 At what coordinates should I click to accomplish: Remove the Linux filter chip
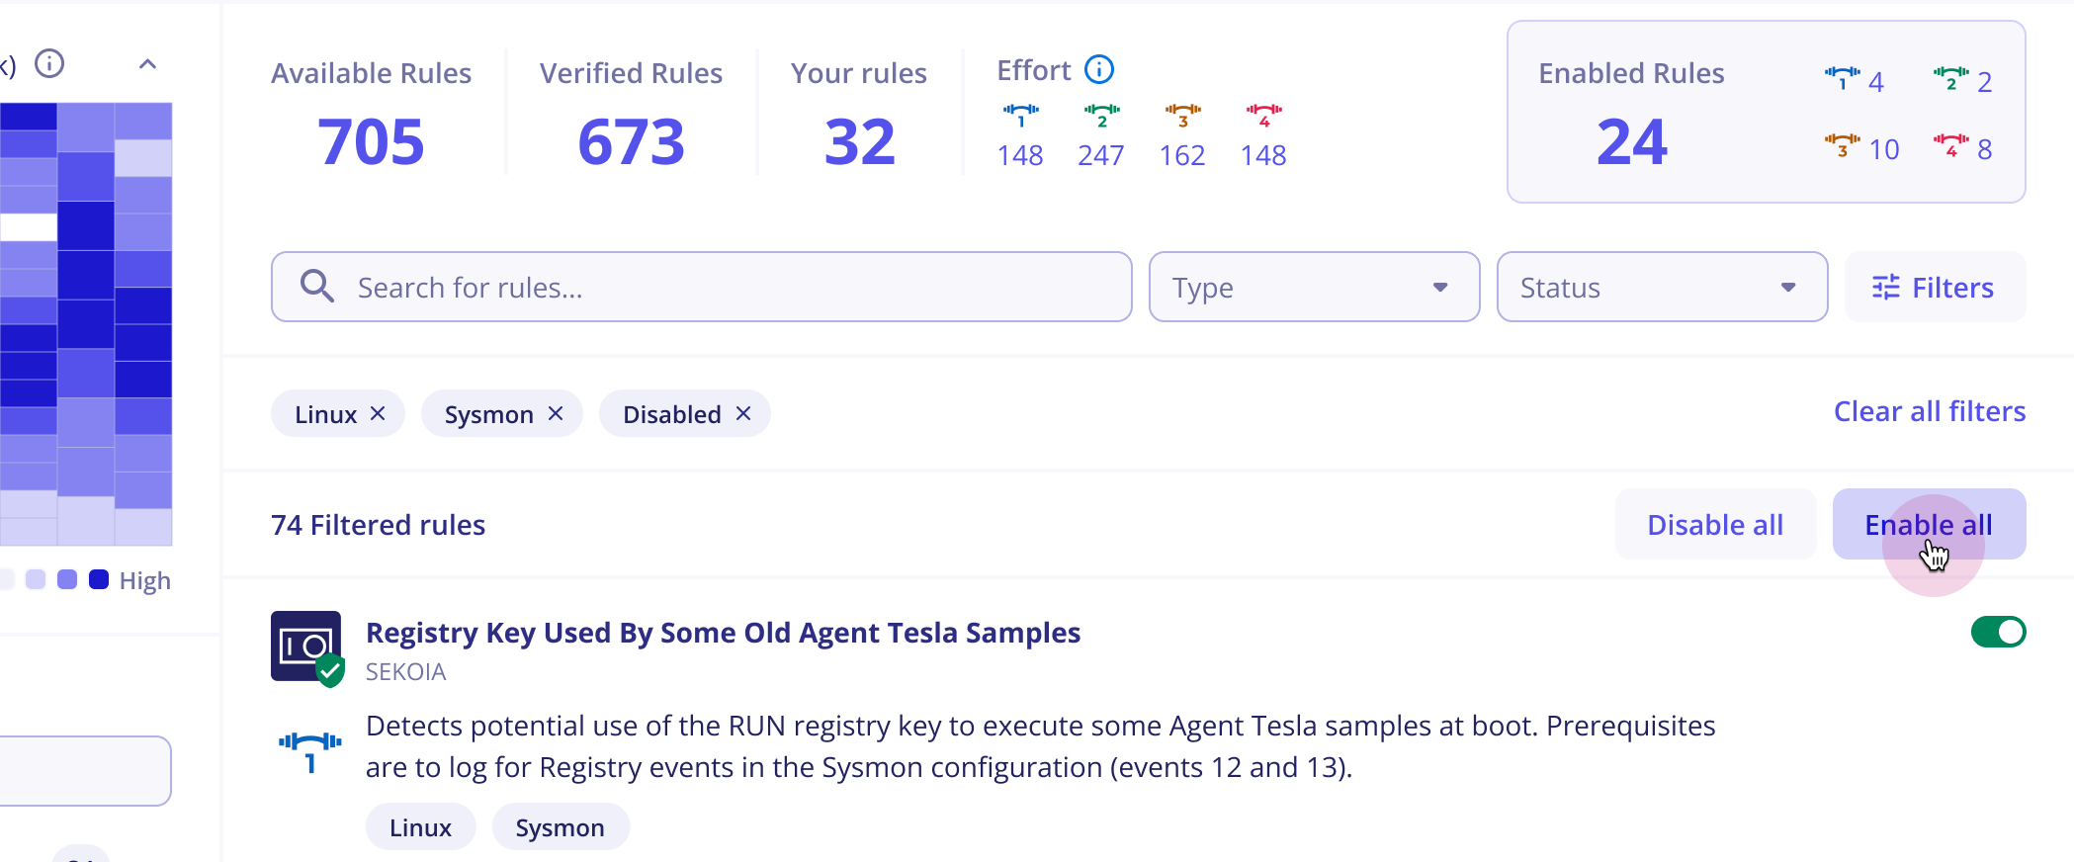tap(378, 413)
